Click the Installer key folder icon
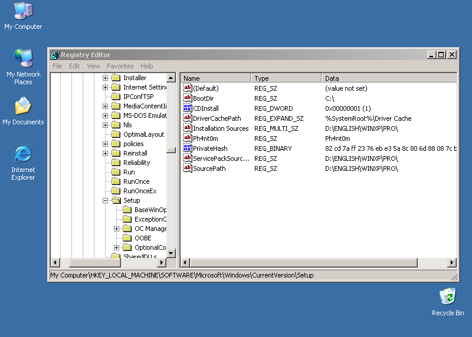Viewport: 472px width, 337px height. [116, 78]
